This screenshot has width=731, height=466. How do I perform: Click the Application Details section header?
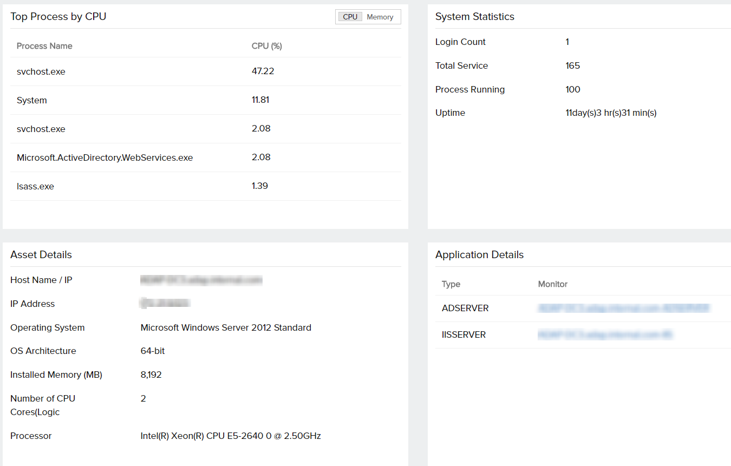coord(479,254)
